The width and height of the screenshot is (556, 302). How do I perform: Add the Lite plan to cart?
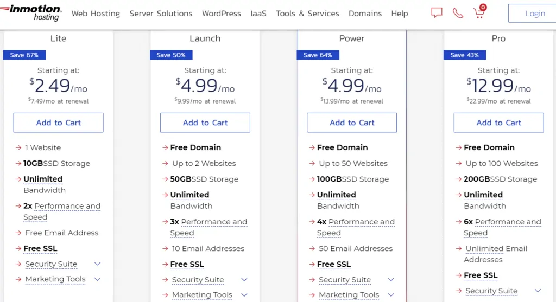59,123
